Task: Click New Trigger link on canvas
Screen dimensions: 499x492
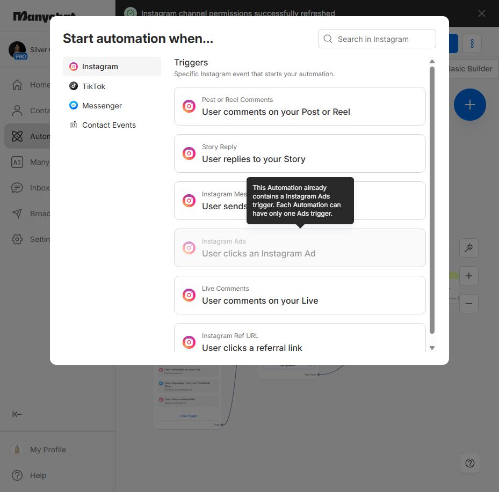Action: tap(188, 416)
